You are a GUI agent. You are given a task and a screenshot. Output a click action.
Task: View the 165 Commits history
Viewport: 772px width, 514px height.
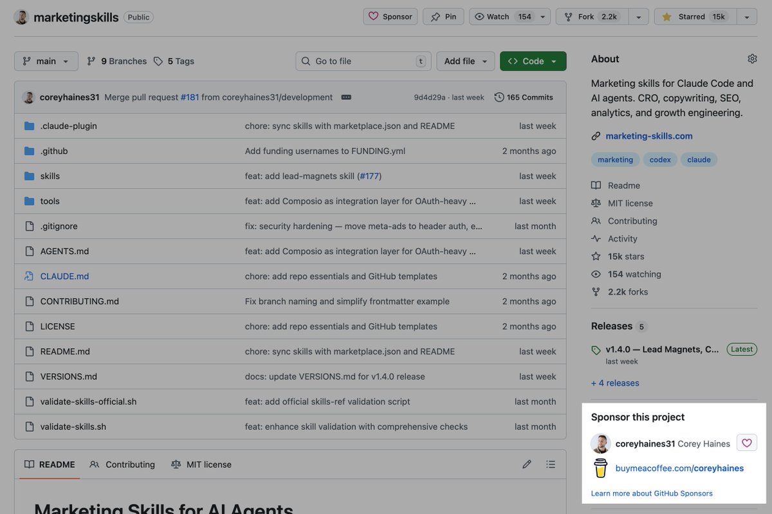click(524, 97)
